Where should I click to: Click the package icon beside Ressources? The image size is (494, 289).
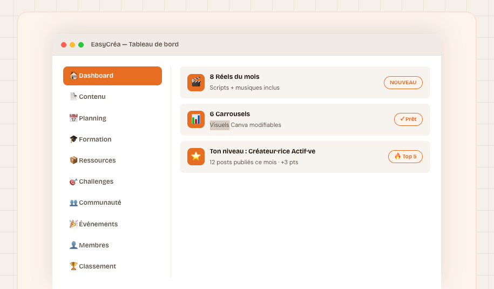point(73,160)
